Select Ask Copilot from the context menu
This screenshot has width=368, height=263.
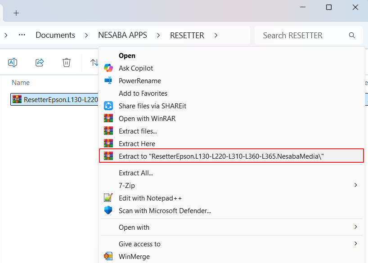tap(135, 68)
